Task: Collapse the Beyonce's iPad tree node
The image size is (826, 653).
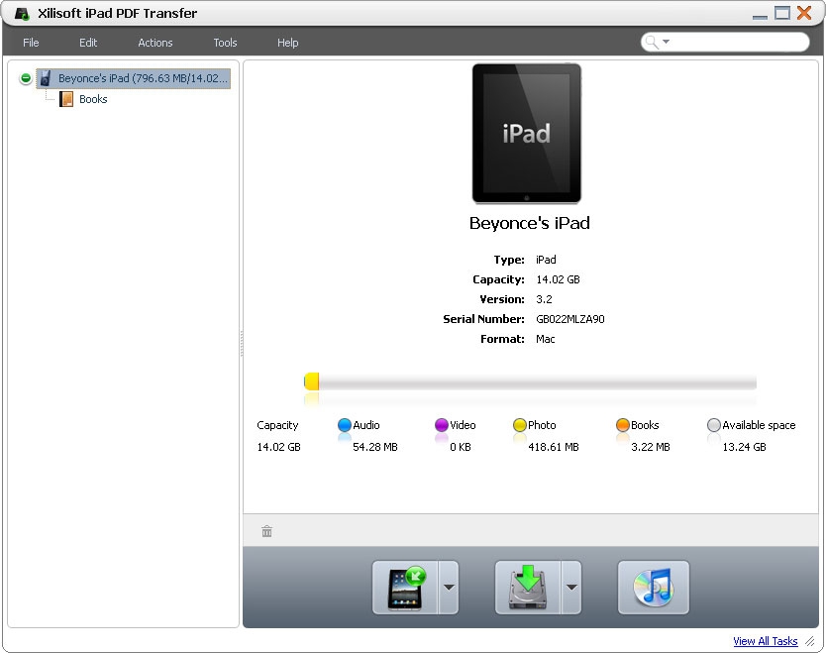Action: pos(26,78)
